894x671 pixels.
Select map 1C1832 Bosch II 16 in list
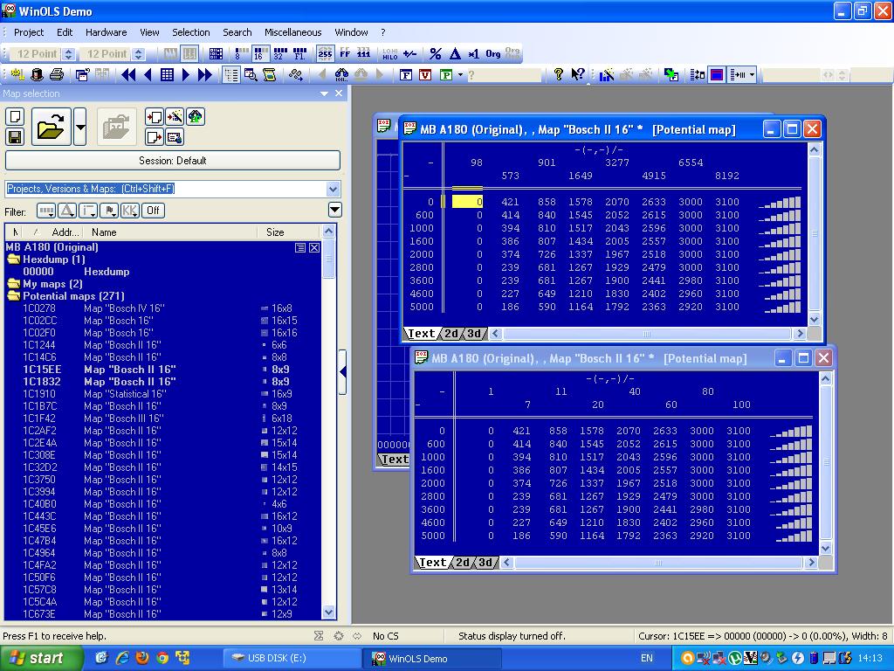[x=162, y=382]
